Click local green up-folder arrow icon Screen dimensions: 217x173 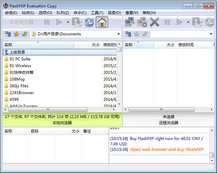(x=24, y=34)
